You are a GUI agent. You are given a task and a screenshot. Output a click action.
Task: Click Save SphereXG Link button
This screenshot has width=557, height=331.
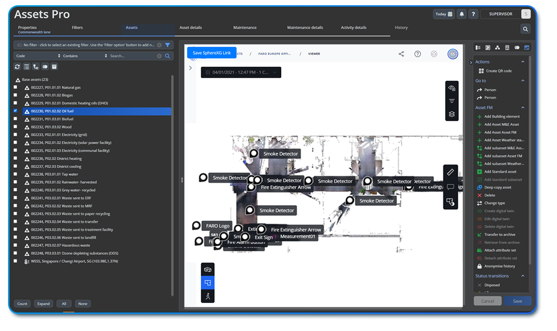[x=212, y=53]
